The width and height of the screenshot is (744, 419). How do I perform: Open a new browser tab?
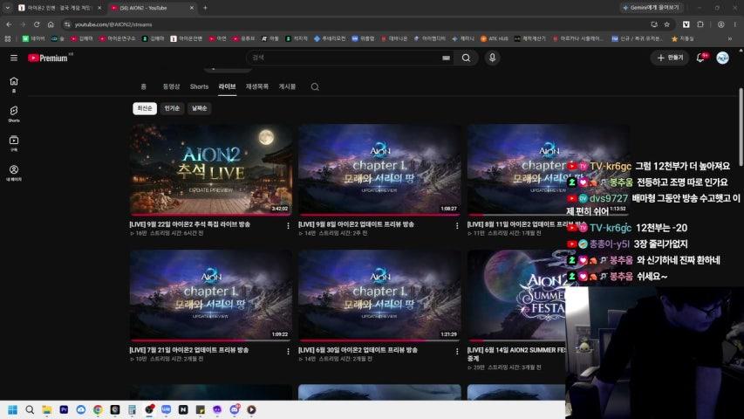(205, 8)
